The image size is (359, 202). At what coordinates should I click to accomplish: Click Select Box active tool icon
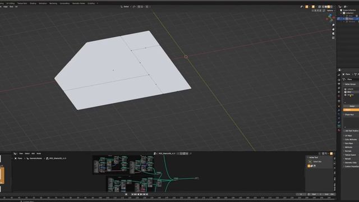point(310,162)
